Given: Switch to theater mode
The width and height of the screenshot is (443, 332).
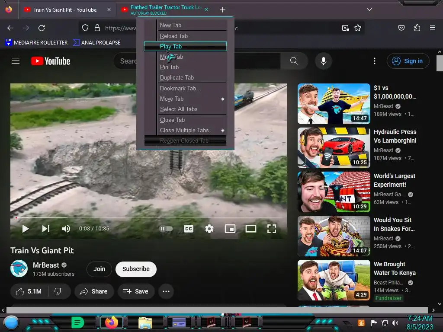Looking at the screenshot, I should coord(251,229).
